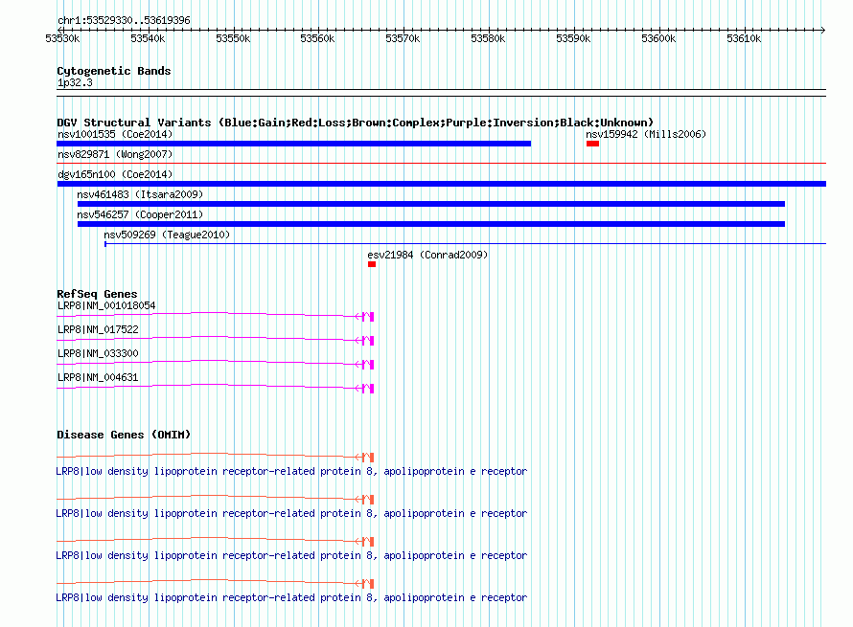Click the 53590k ruler tick label
Screen dimensions: 853x627
pyautogui.click(x=573, y=38)
